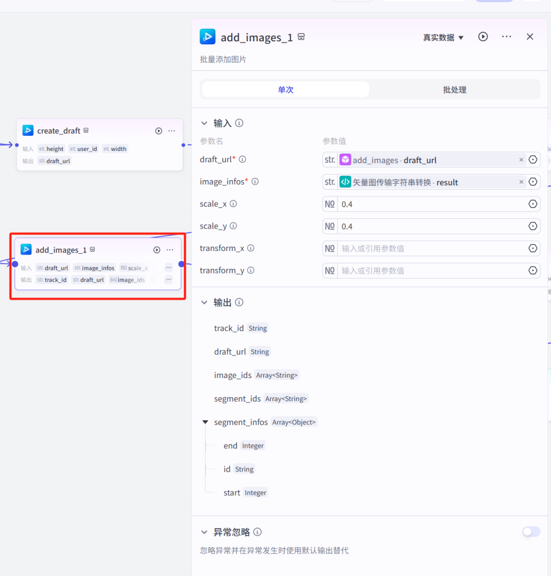
Task: Open the reference selector beside scale_x value
Action: pyautogui.click(x=533, y=204)
